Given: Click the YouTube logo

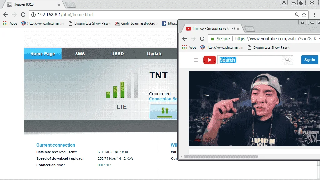Looking at the screenshot, I should point(210,60).
